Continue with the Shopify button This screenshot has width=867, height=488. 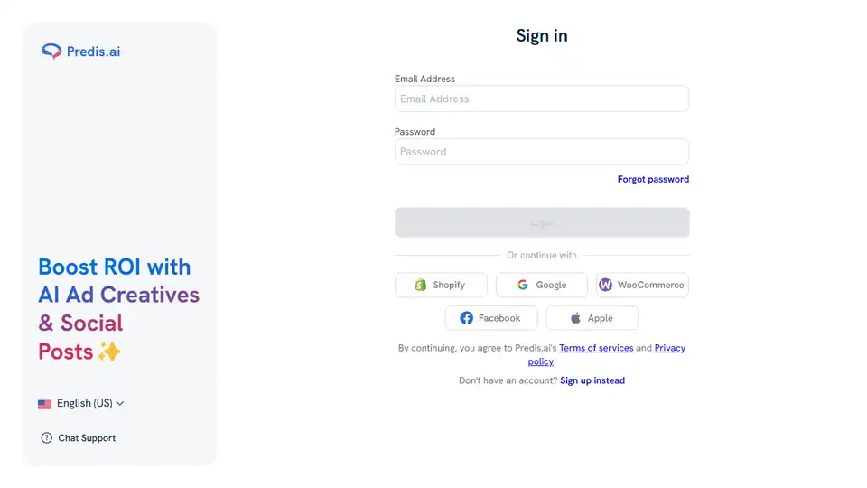click(441, 285)
